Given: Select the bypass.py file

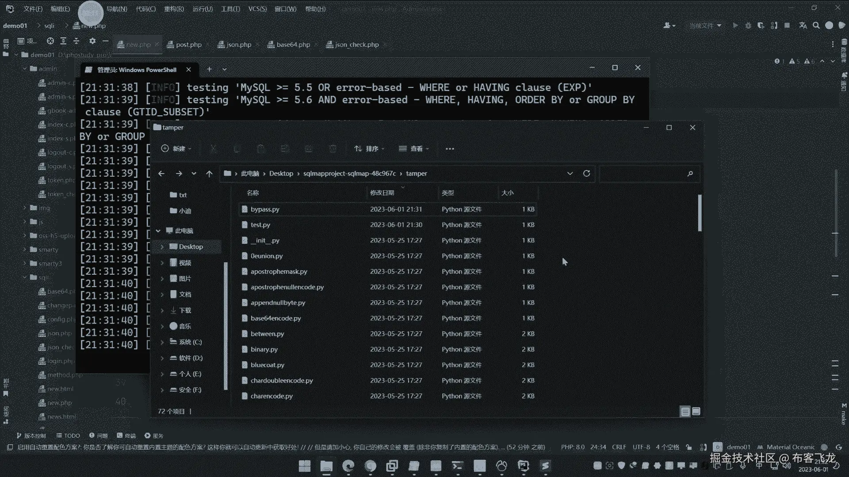Looking at the screenshot, I should [x=265, y=209].
